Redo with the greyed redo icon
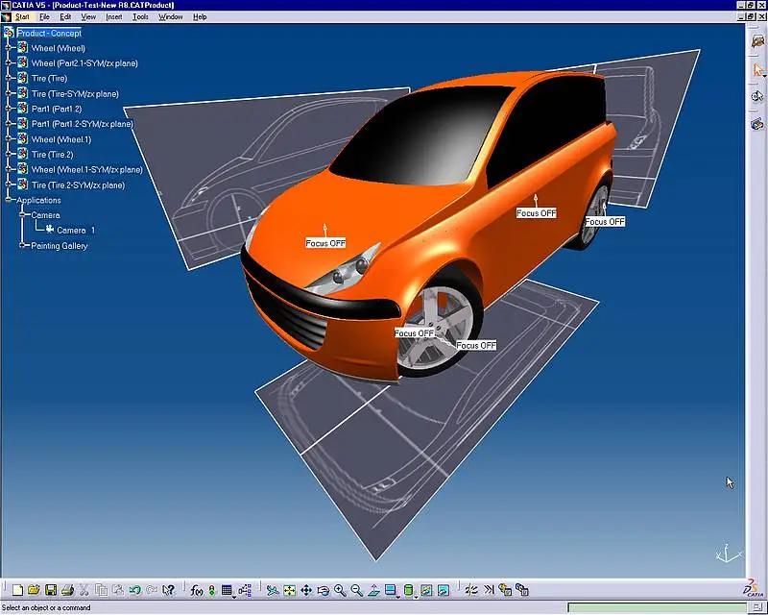This screenshot has height=615, width=768. coord(152,590)
